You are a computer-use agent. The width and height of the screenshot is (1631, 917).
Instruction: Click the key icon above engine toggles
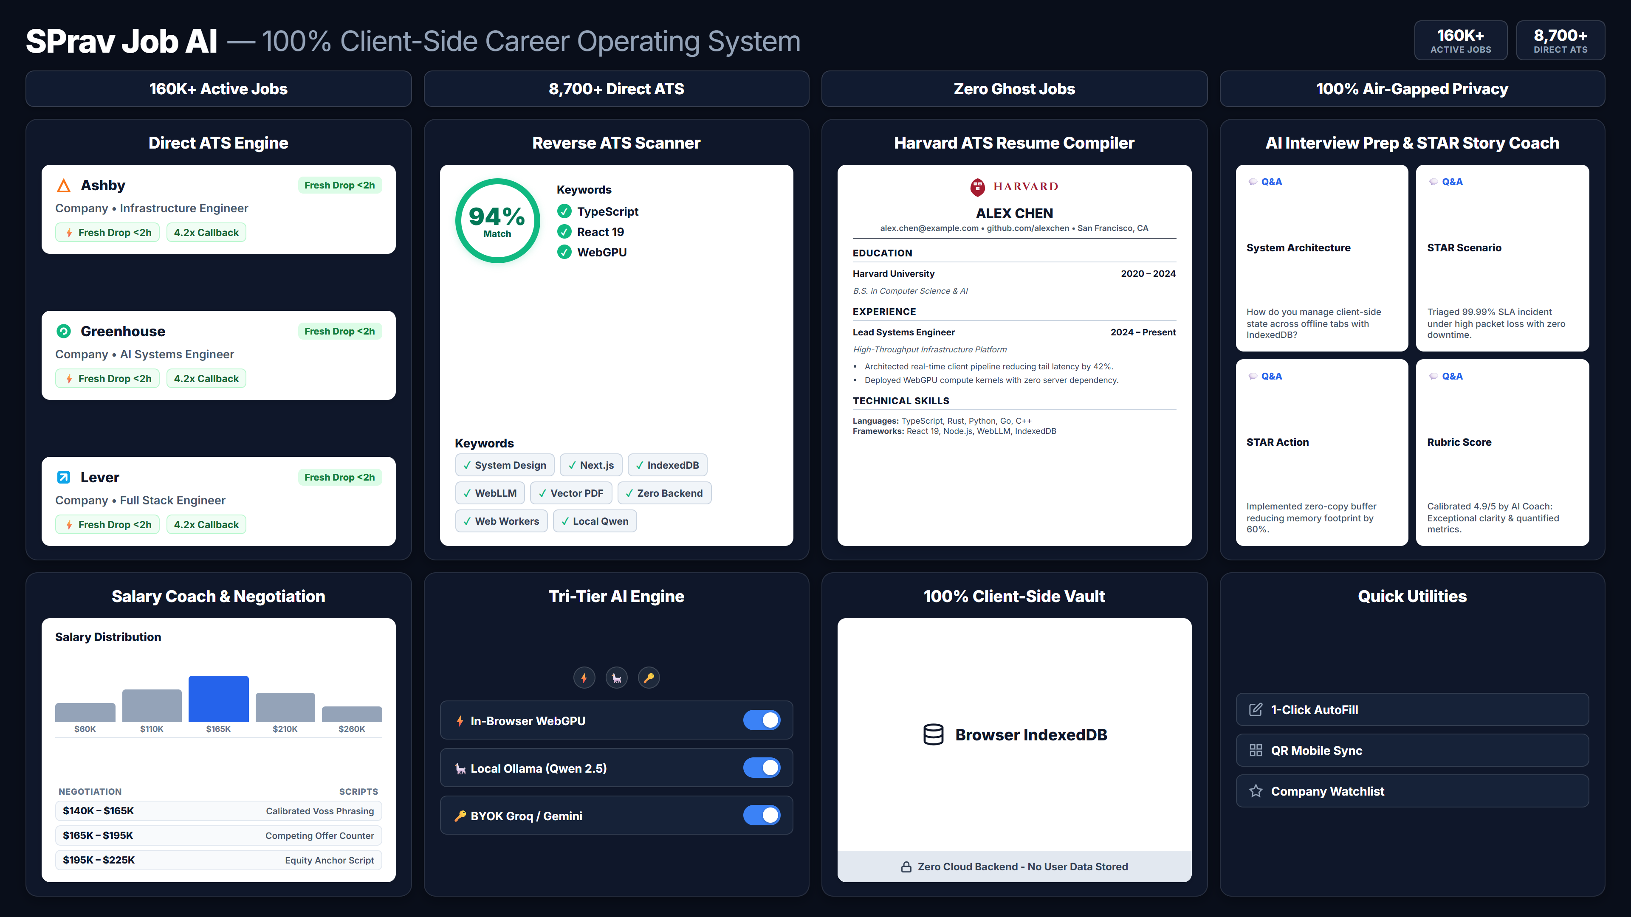[648, 678]
